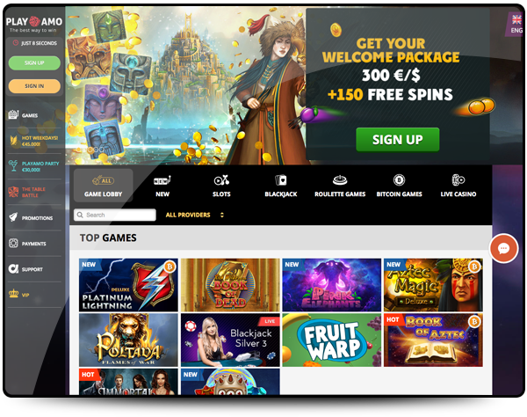Screen dimensions: 527x417
Task: Open the live chat bubble icon
Action: (503, 249)
